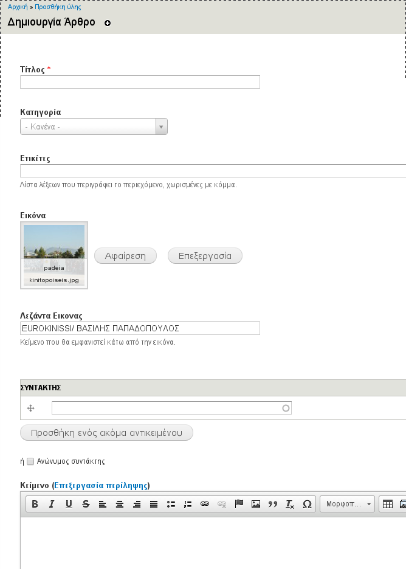406x569 pixels.
Task: Click the unlink icon in the toolbar
Action: point(222,504)
